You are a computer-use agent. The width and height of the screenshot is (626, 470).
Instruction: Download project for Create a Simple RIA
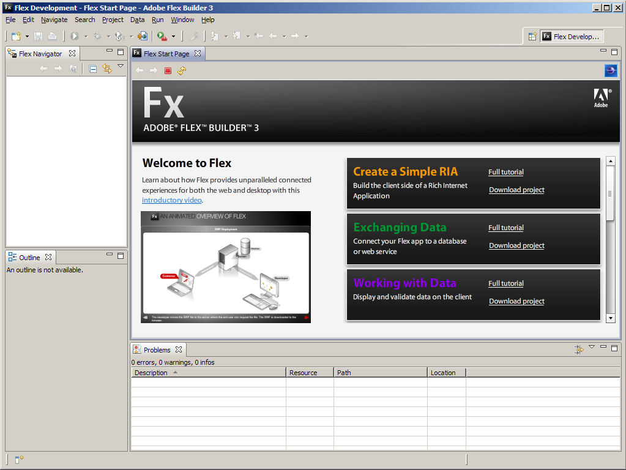pos(516,190)
